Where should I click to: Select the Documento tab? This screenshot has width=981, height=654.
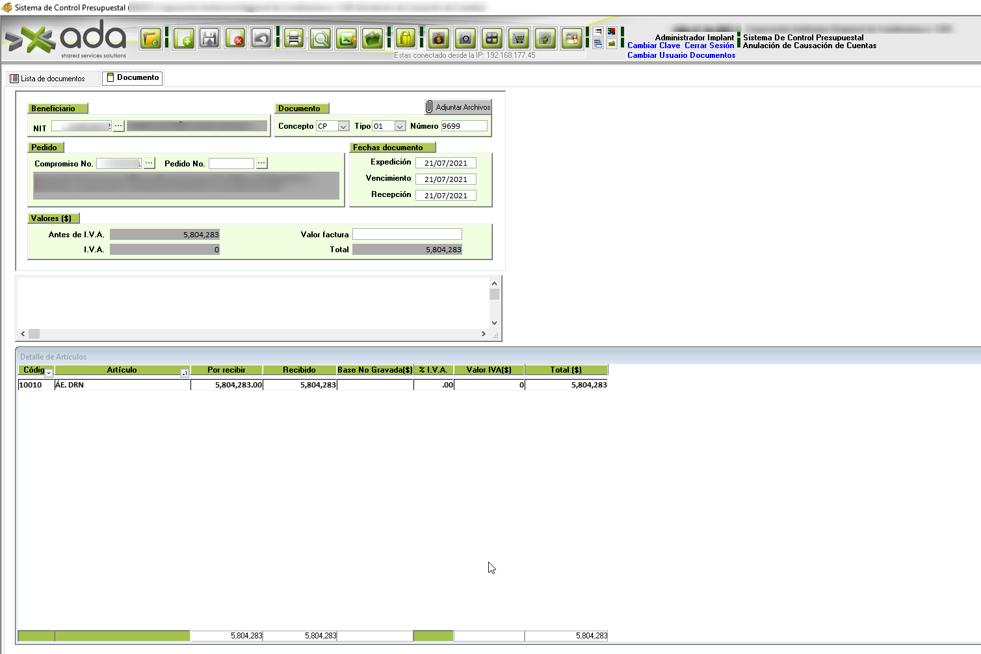(133, 78)
